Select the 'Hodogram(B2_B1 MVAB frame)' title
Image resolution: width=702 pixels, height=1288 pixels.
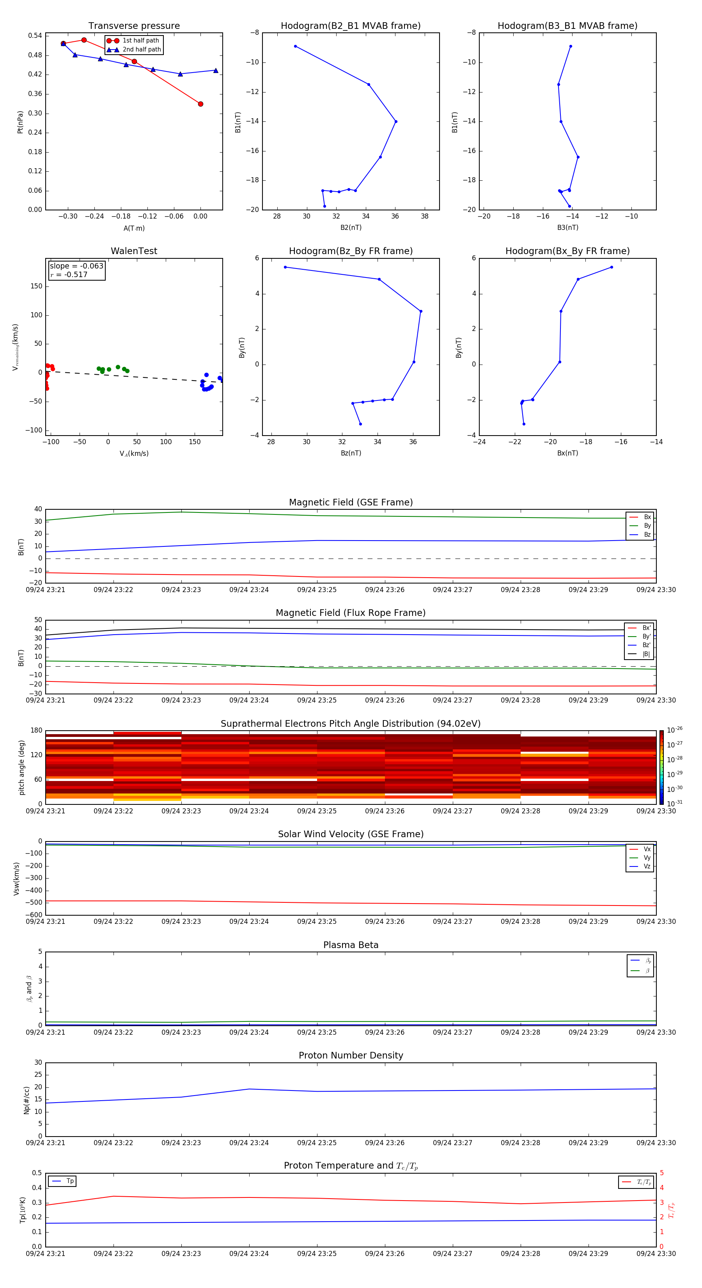tap(351, 26)
